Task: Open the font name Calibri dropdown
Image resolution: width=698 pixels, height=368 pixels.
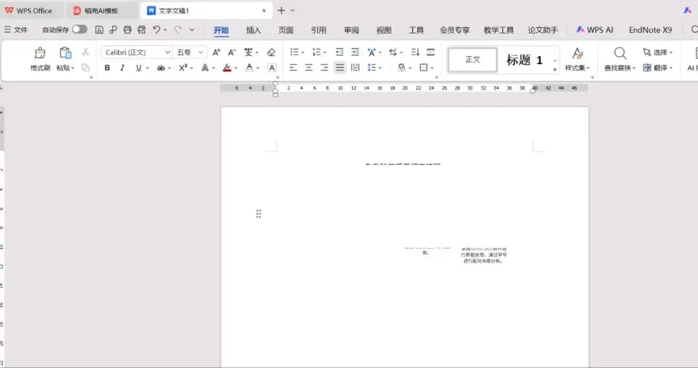Action: (x=168, y=52)
